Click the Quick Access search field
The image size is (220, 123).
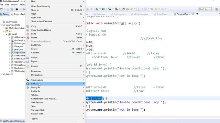point(205,9)
